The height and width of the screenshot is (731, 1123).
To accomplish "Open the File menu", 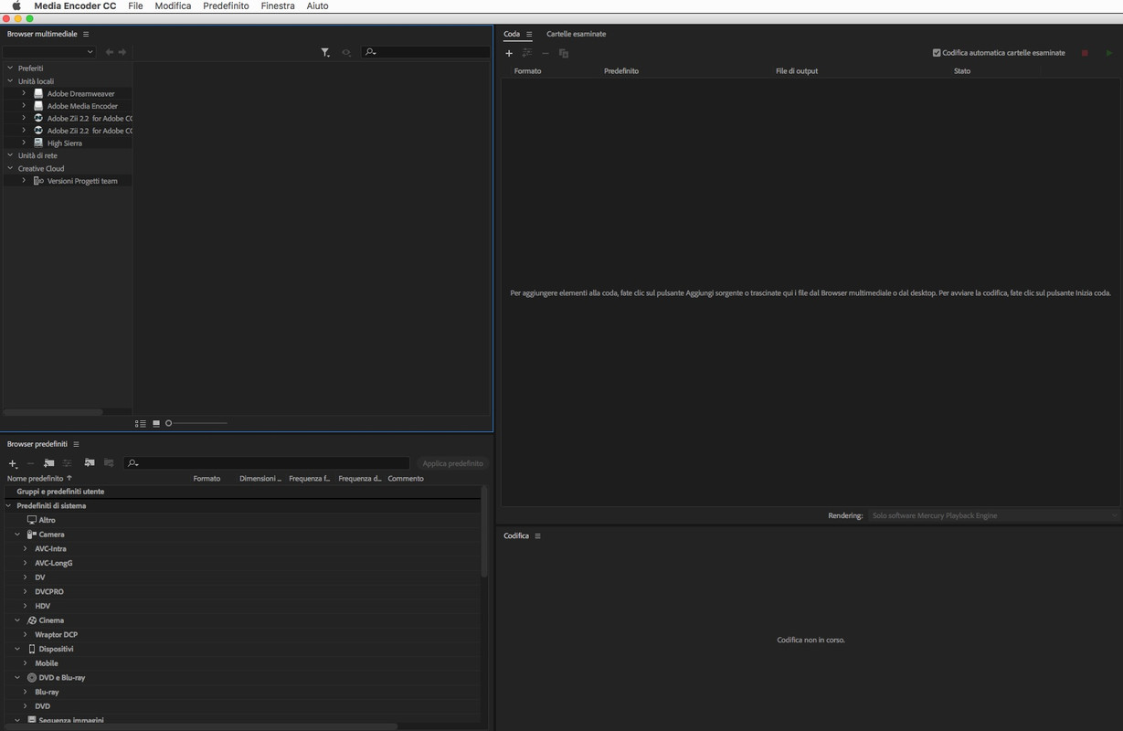I will click(x=135, y=5).
